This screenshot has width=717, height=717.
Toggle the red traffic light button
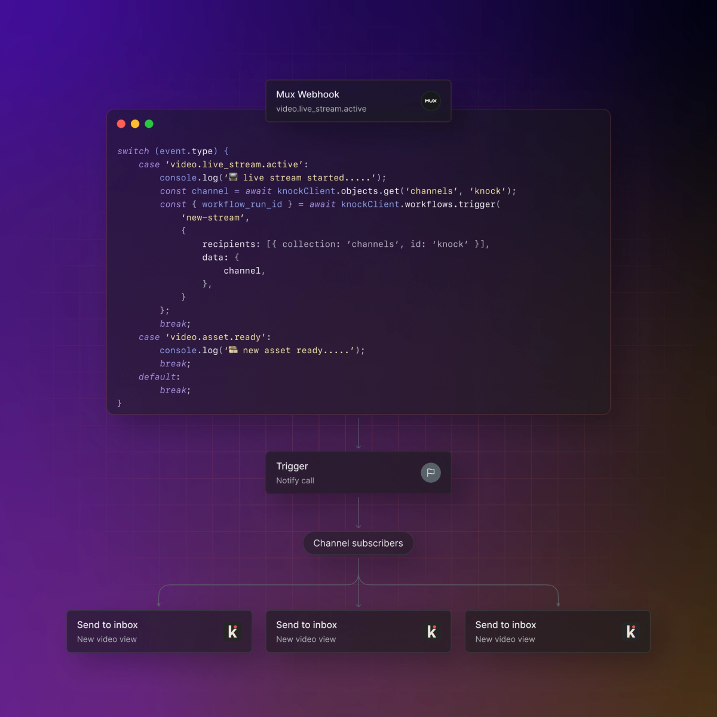tap(121, 124)
